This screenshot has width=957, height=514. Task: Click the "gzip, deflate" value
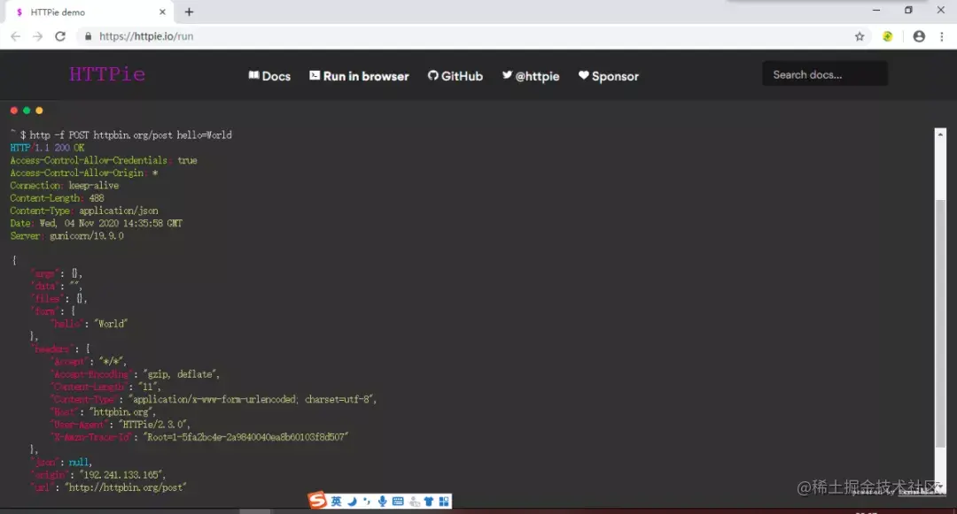181,374
